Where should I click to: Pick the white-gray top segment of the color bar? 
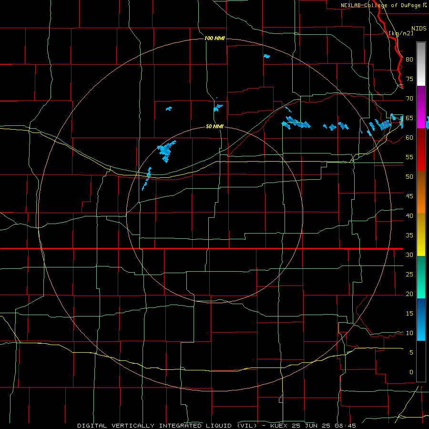pyautogui.click(x=421, y=64)
